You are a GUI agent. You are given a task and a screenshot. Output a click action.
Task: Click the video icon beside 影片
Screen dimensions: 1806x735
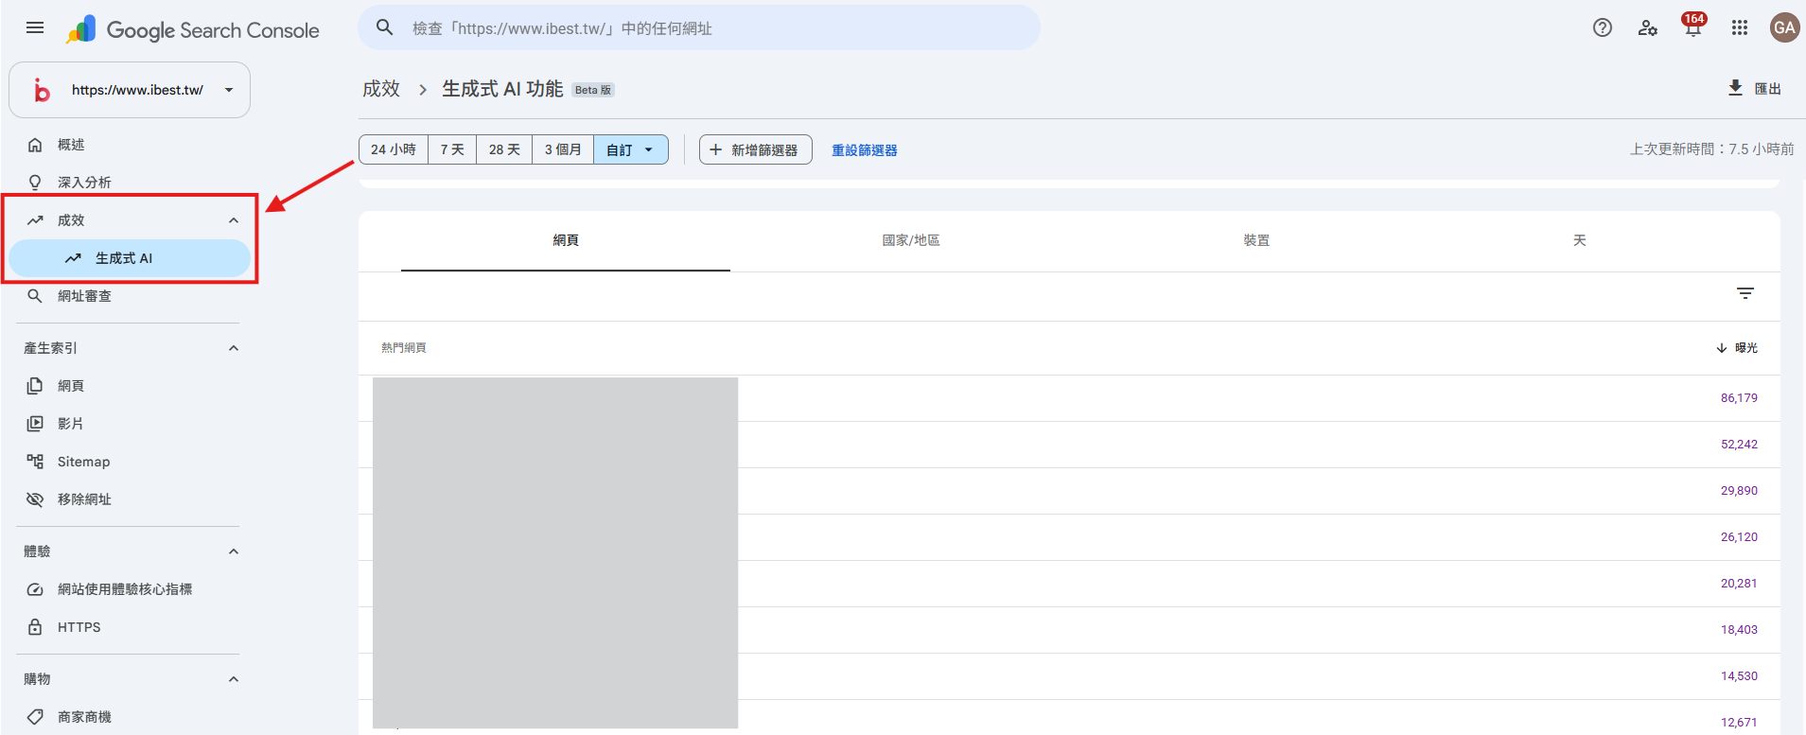pos(35,424)
